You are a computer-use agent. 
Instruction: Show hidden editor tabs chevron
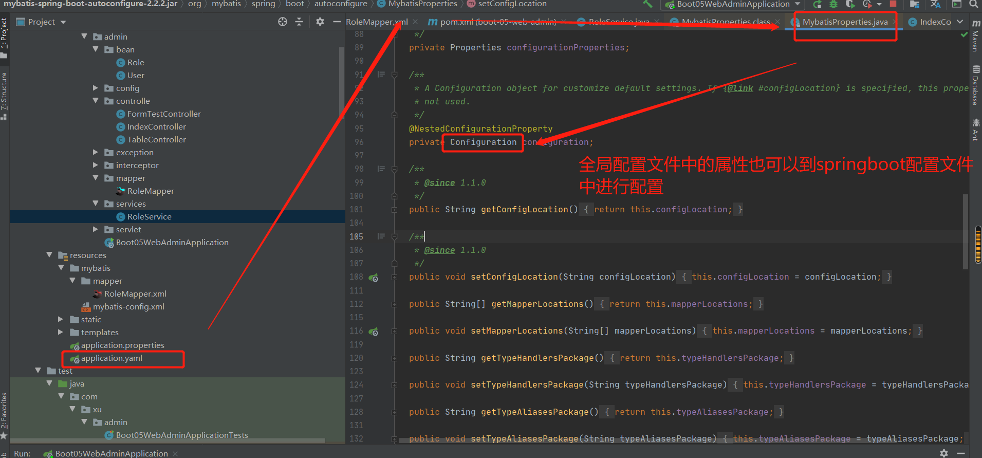(x=960, y=22)
